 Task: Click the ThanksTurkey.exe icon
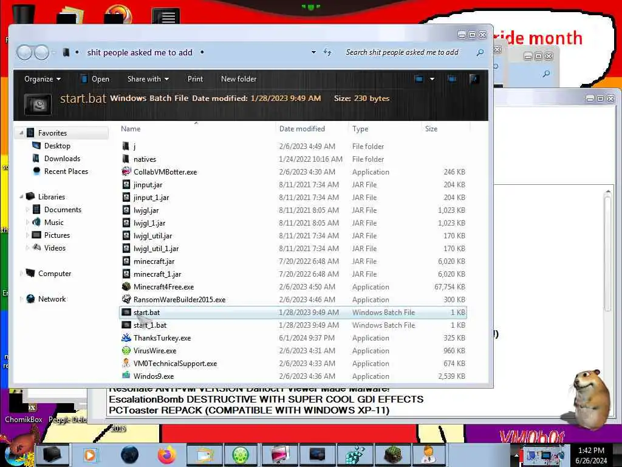[126, 337]
